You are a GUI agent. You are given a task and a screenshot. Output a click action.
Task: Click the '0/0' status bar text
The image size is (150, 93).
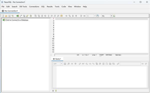pyautogui.click(x=78, y=55)
